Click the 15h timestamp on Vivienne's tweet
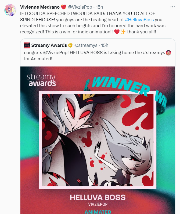Viewport: 180px width, 214px height. click(99, 7)
